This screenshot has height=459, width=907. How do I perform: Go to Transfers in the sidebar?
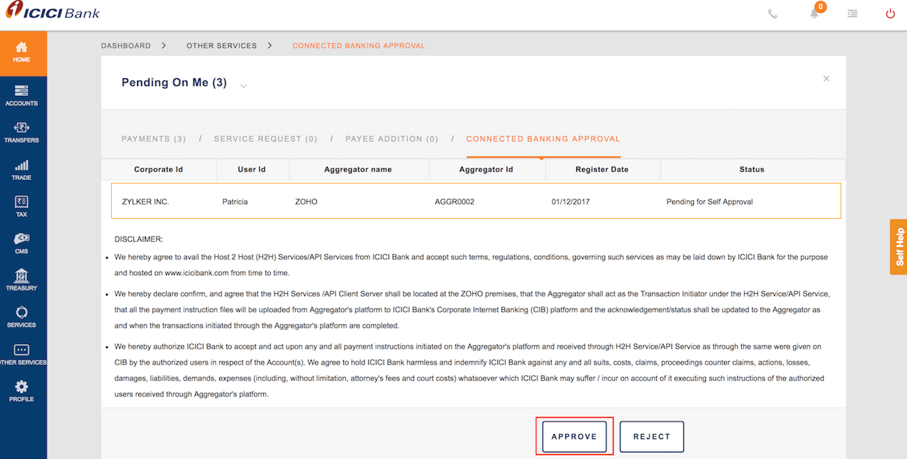22,133
